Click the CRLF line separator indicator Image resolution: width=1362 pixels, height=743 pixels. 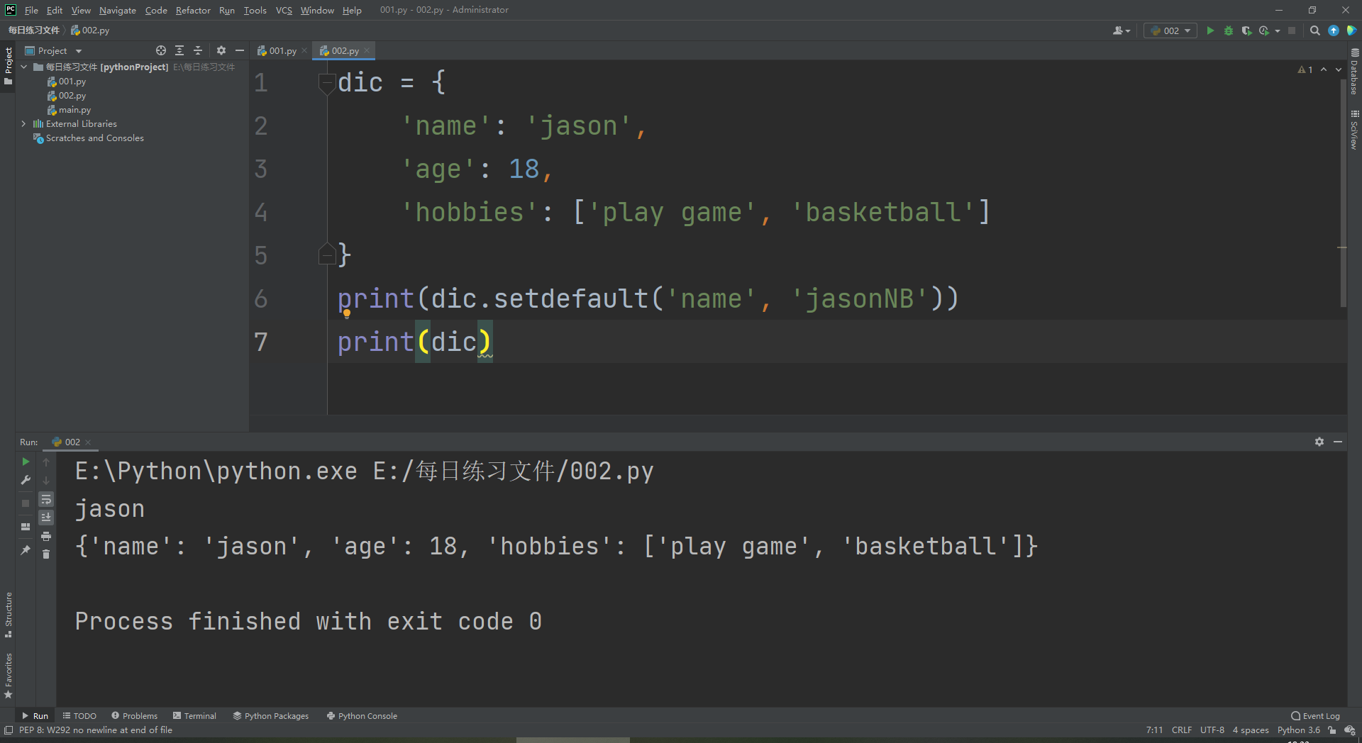[1182, 730]
